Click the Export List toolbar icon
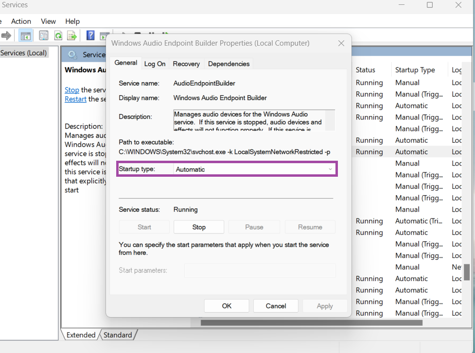Screen dimensions: 475x353 click(72, 35)
